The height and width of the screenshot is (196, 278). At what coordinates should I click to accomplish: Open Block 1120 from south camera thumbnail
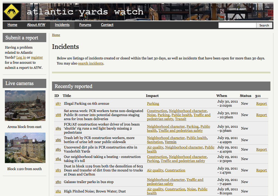(x=25, y=148)
